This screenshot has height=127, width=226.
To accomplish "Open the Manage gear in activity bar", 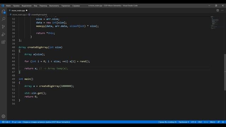I will (x=4, y=116).
